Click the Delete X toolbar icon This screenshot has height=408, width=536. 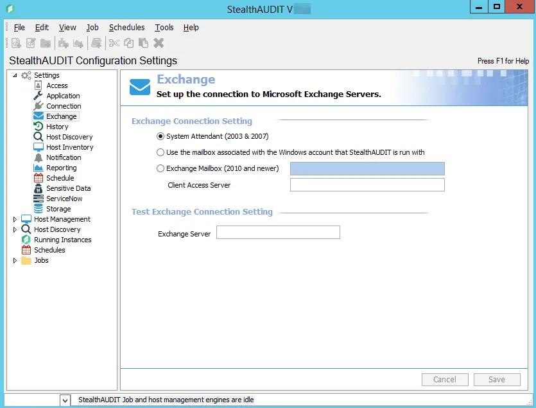(x=159, y=43)
